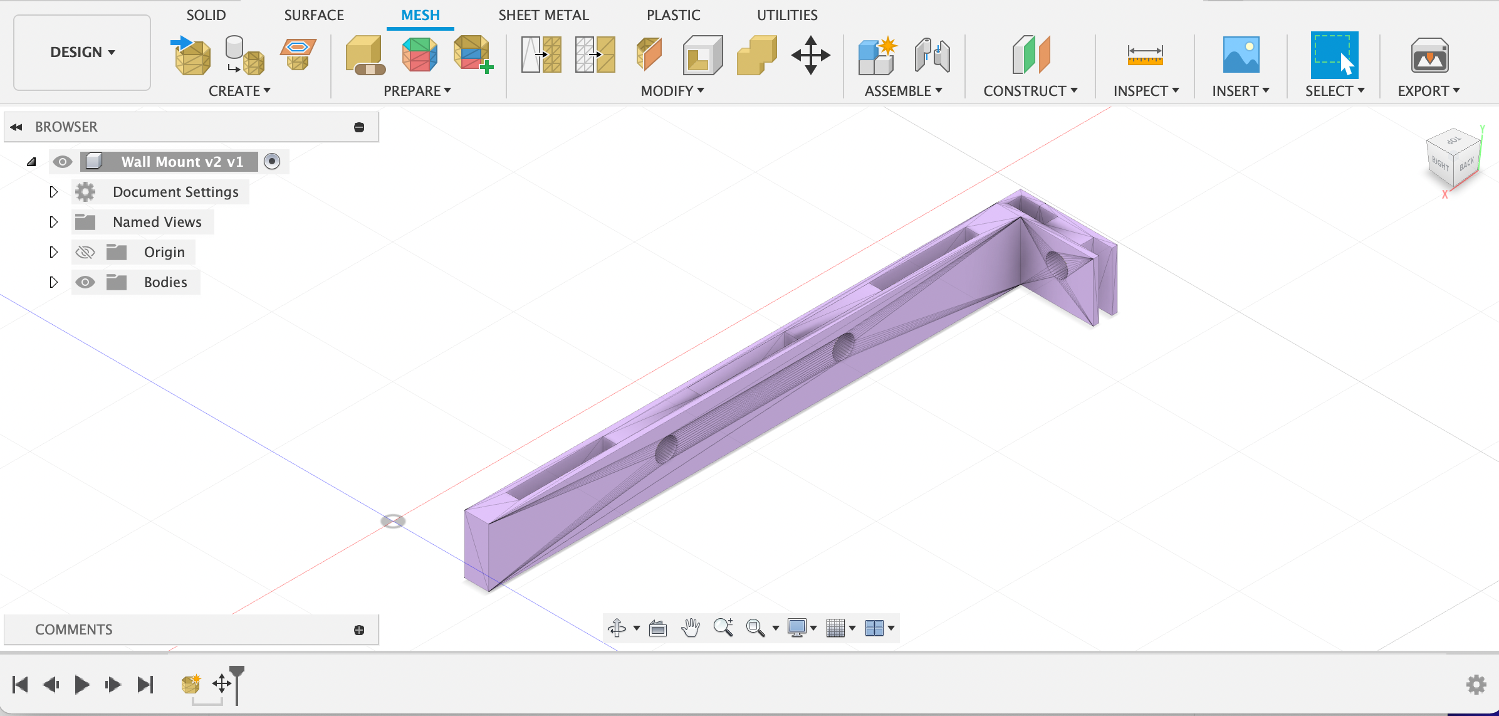
Task: Click the Move/Copy arrows icon
Action: coord(810,55)
